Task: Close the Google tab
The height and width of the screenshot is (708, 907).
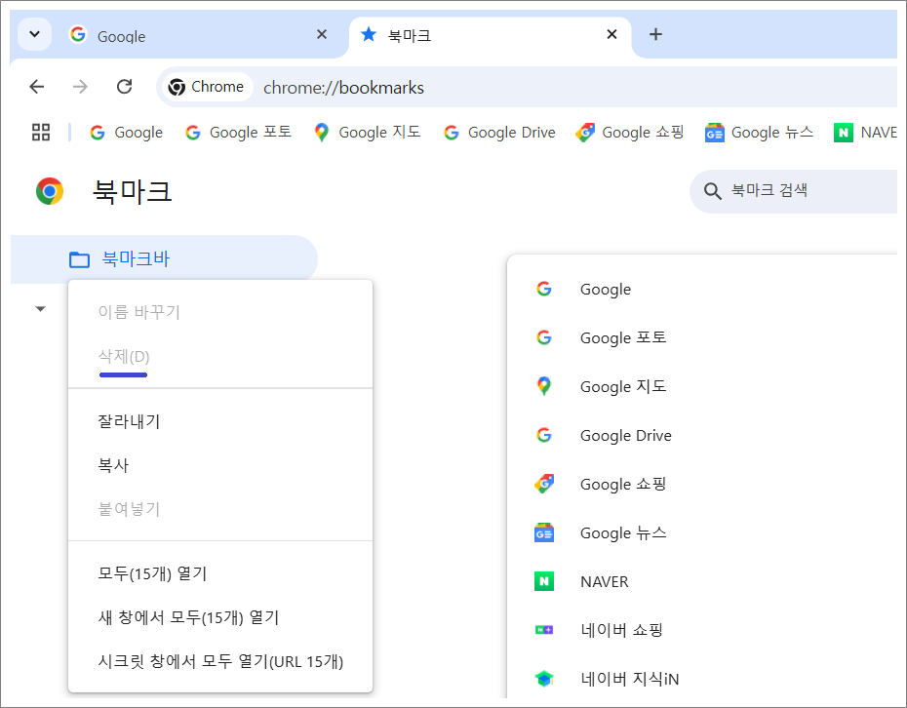Action: [x=322, y=35]
